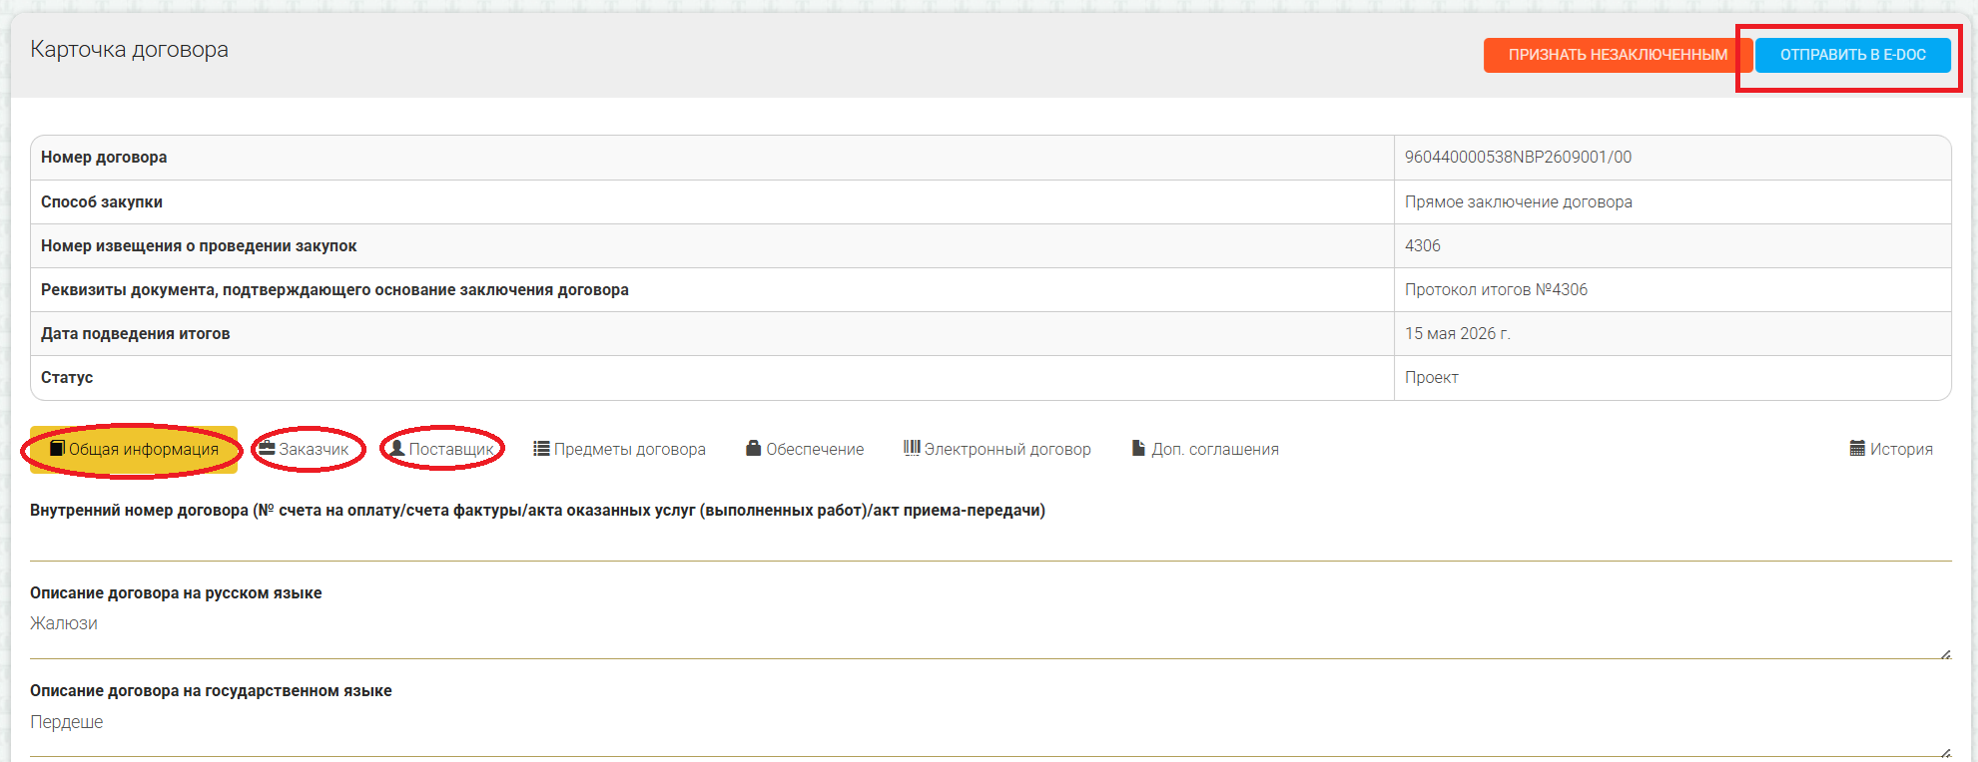Click the book icon on Общая информация tab
The image size is (1978, 762).
click(58, 449)
